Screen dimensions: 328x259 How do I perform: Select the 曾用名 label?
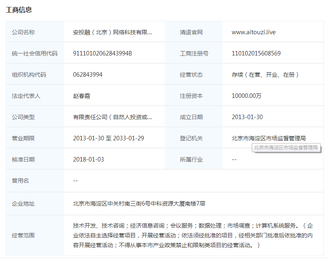(x=20, y=181)
